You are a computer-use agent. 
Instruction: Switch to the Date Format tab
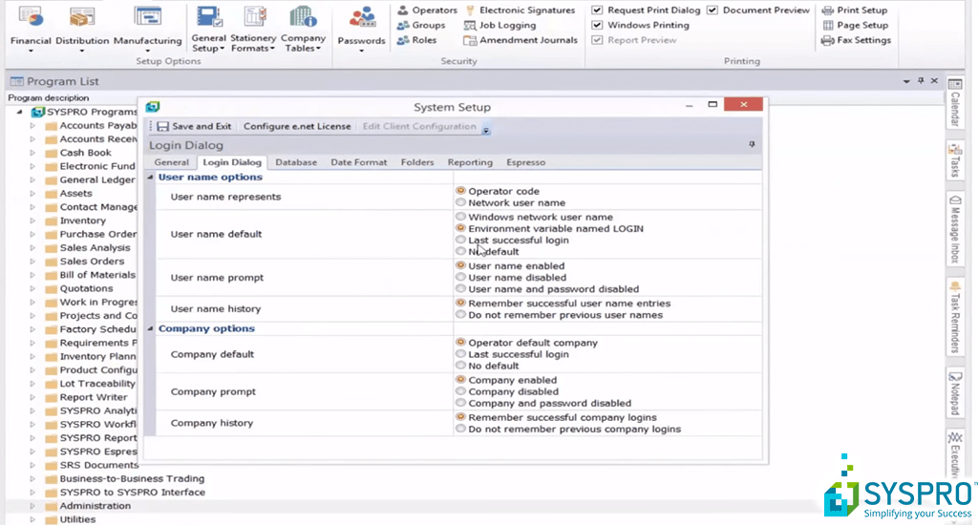pos(359,162)
